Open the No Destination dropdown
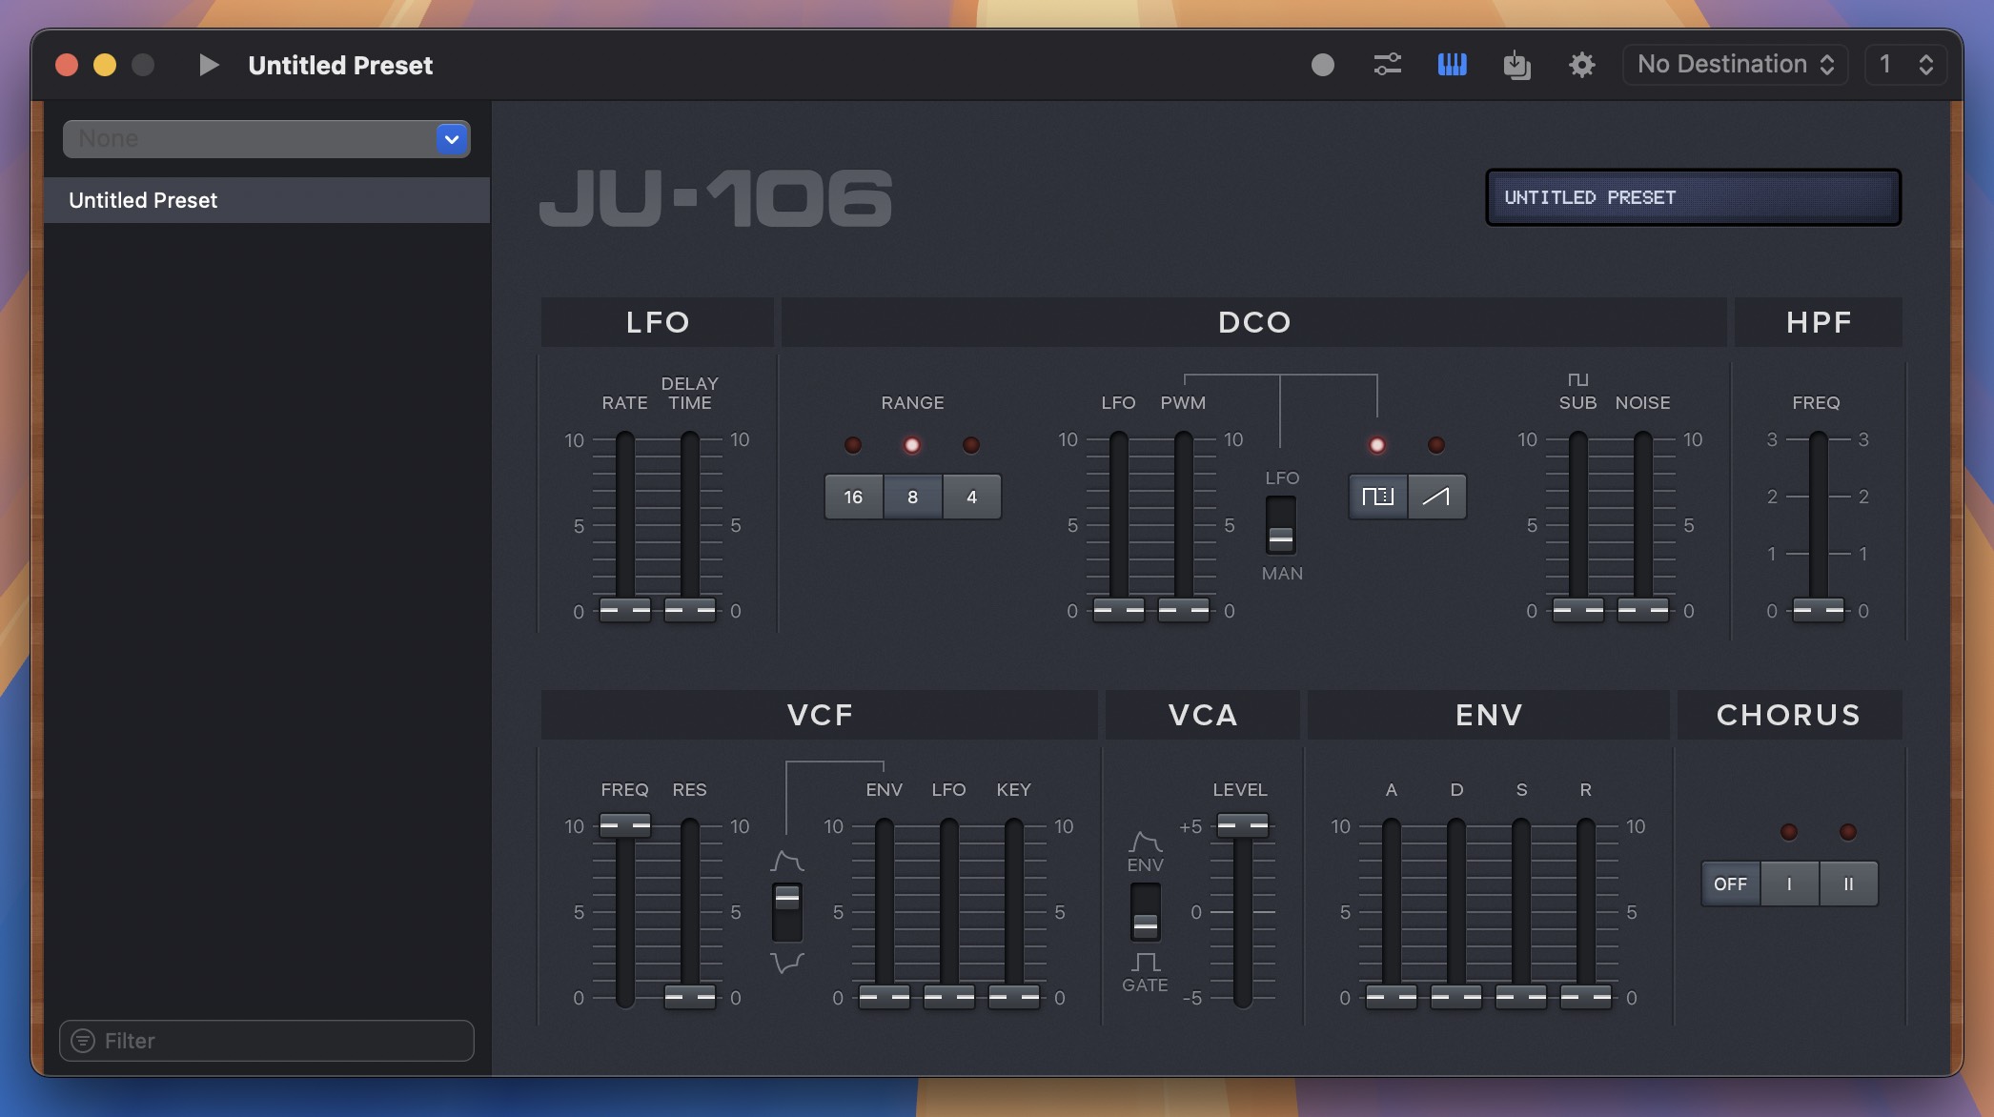This screenshot has height=1117, width=1994. pyautogui.click(x=1735, y=65)
